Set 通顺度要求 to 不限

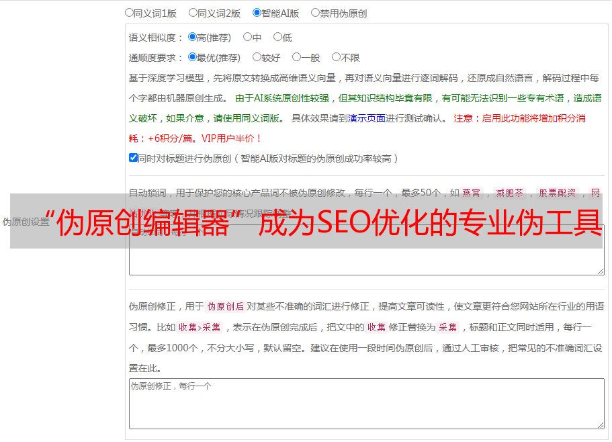[x=336, y=57]
